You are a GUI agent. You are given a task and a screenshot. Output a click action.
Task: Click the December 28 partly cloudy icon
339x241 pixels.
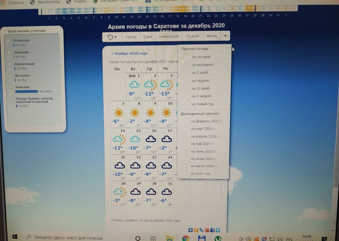tap(119, 192)
